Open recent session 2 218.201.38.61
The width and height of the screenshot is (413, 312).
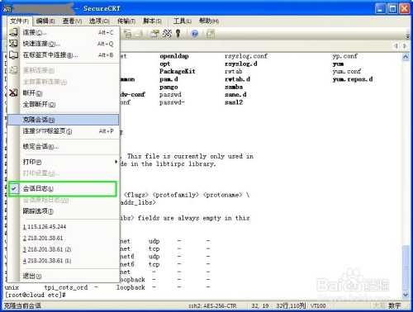tap(64, 238)
